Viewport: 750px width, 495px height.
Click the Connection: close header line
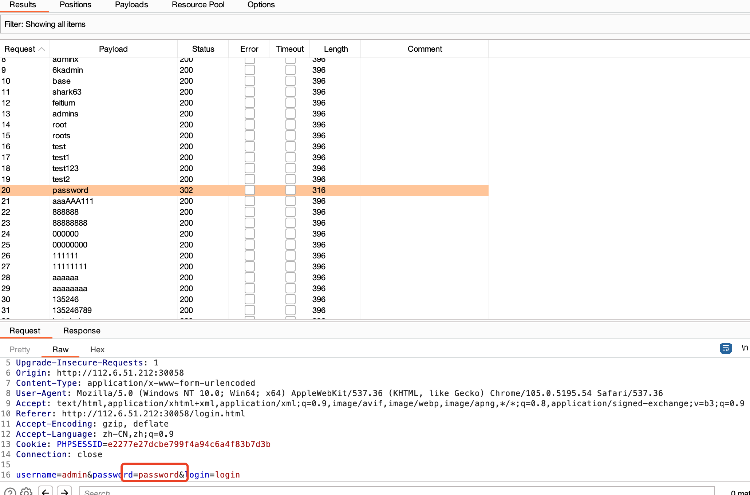59,454
